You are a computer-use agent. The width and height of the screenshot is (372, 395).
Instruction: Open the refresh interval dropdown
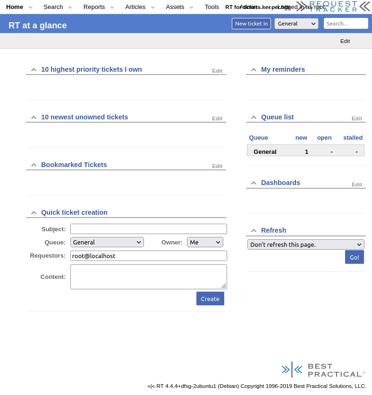click(x=305, y=244)
